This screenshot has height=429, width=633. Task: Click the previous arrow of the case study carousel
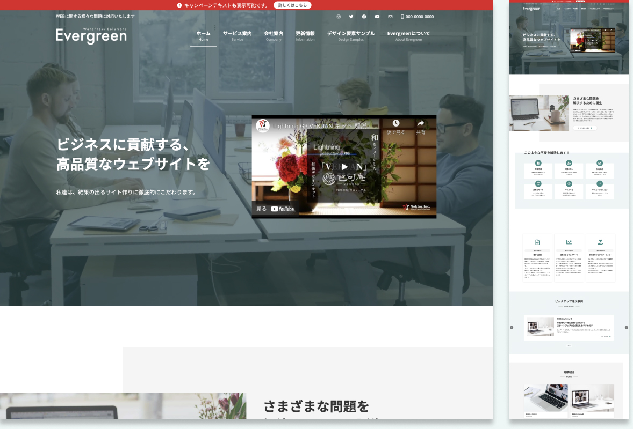pyautogui.click(x=512, y=328)
